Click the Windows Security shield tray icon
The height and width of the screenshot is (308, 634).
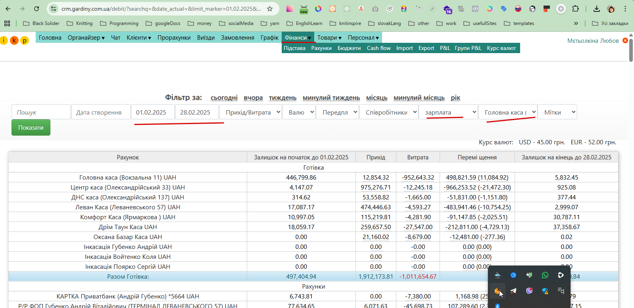click(x=545, y=291)
